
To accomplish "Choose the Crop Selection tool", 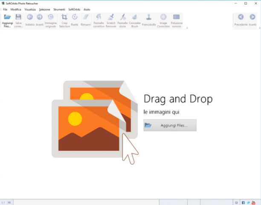I will pos(64,17).
